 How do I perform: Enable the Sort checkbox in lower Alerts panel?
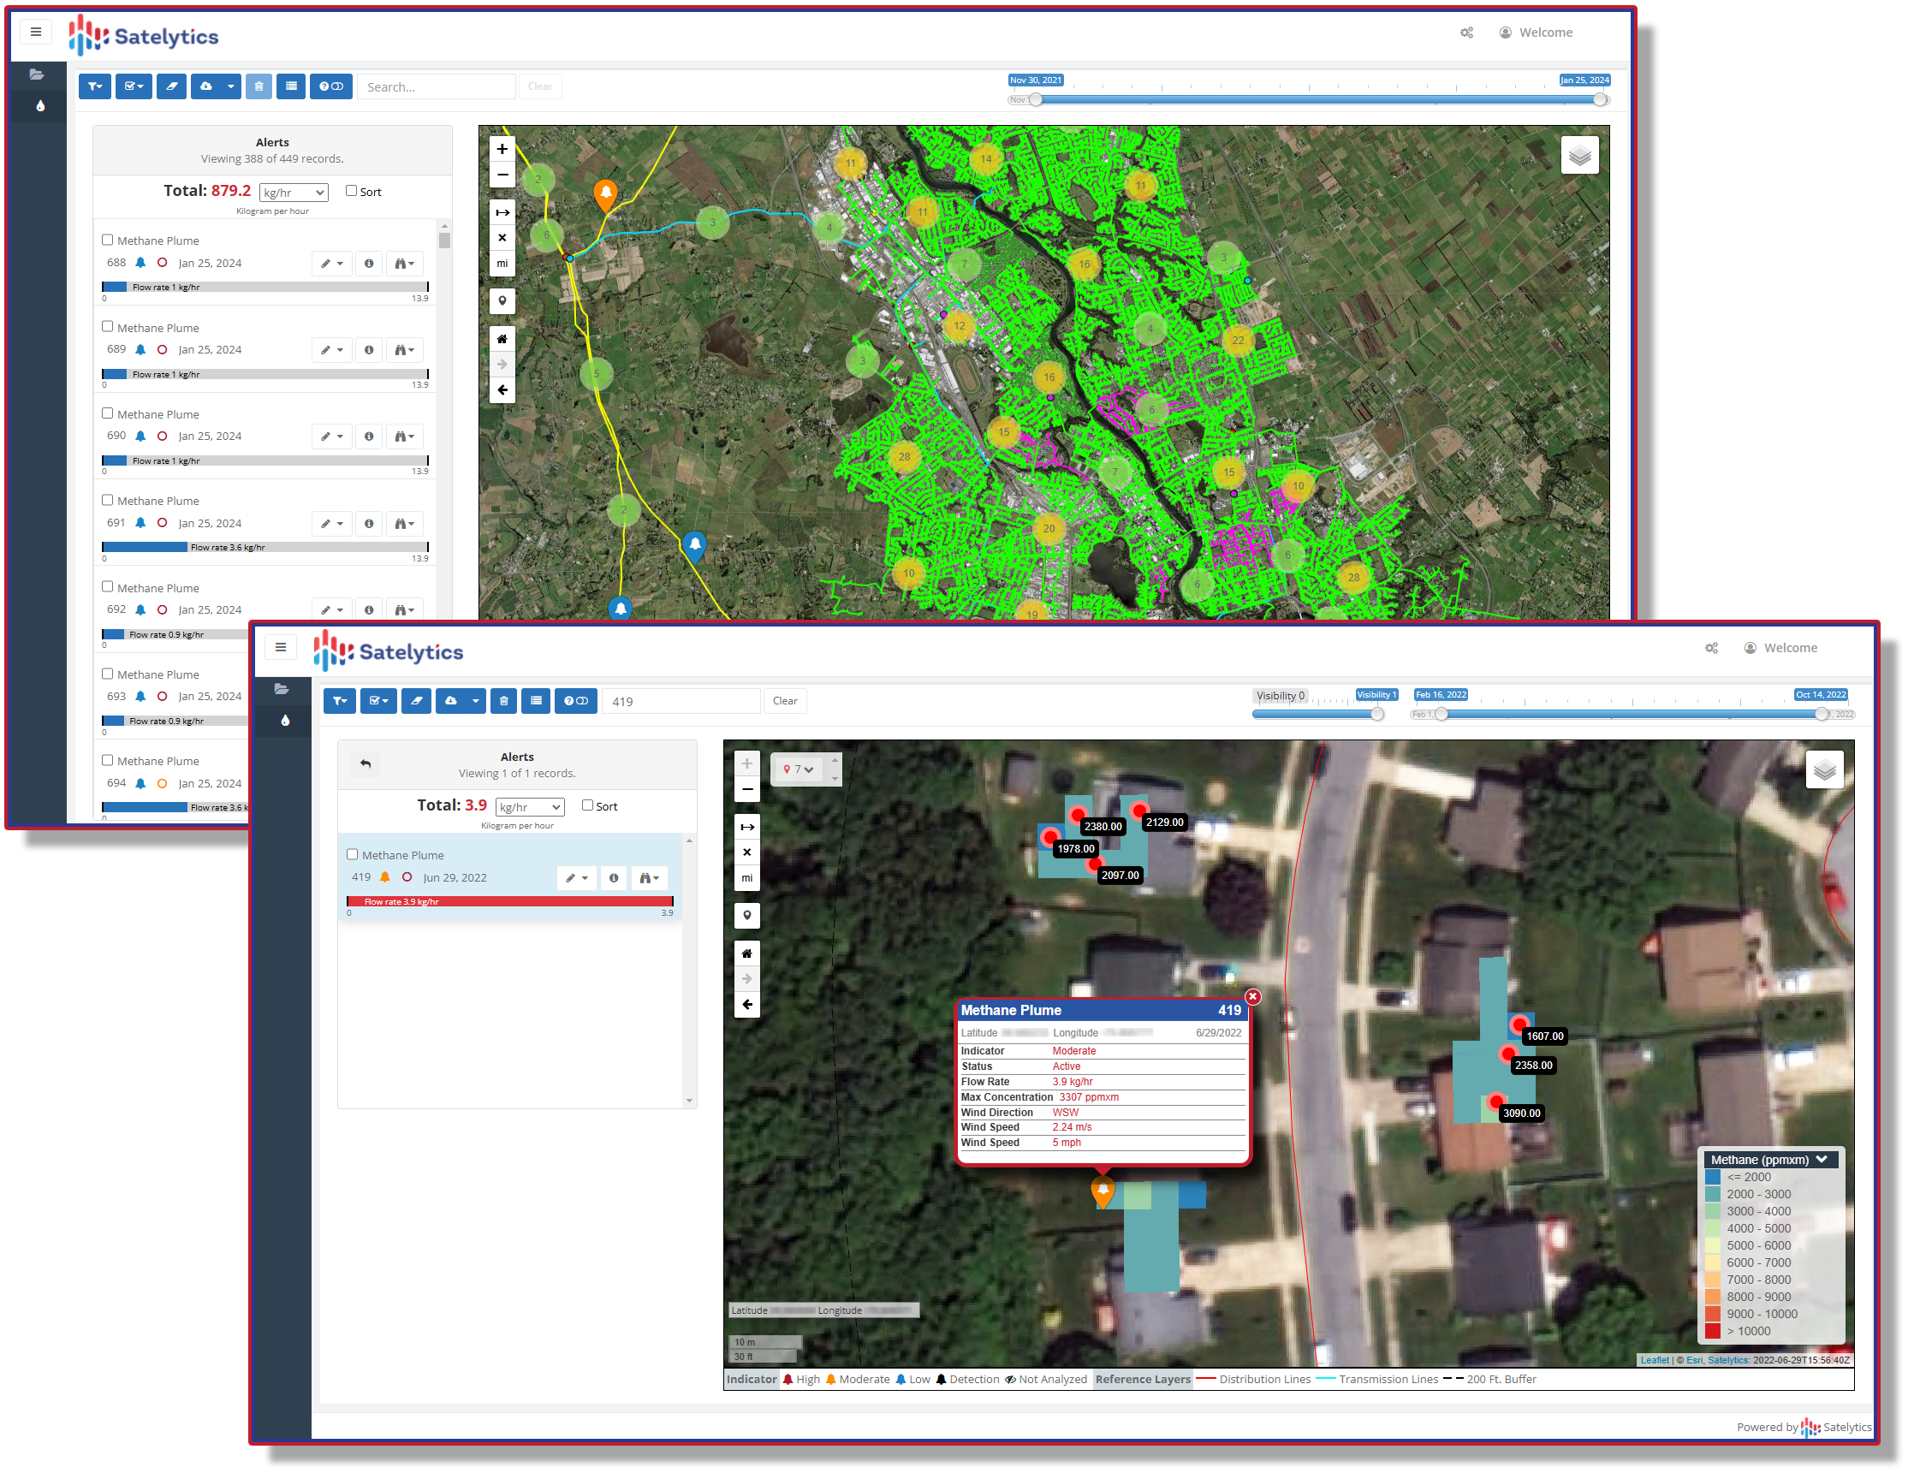[x=587, y=806]
